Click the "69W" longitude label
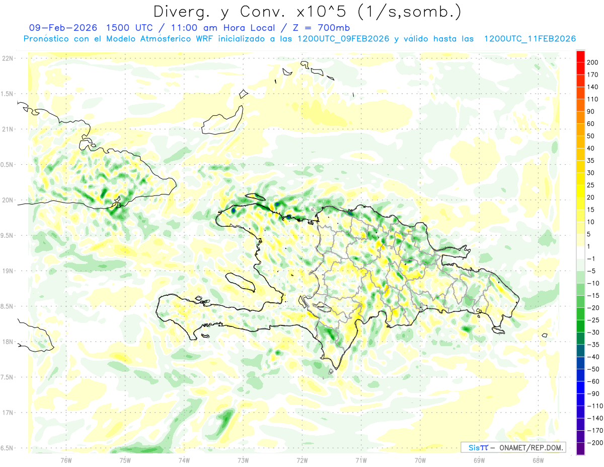The height and width of the screenshot is (467, 604). [x=479, y=460]
